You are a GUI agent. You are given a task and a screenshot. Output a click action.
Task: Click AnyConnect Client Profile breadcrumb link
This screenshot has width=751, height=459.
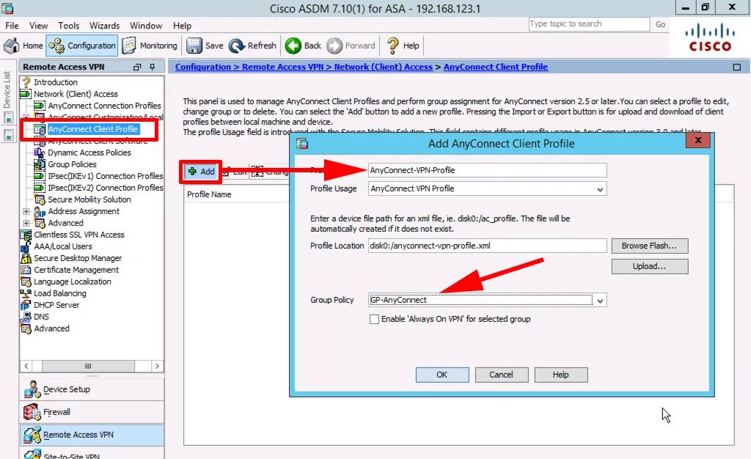tap(496, 67)
